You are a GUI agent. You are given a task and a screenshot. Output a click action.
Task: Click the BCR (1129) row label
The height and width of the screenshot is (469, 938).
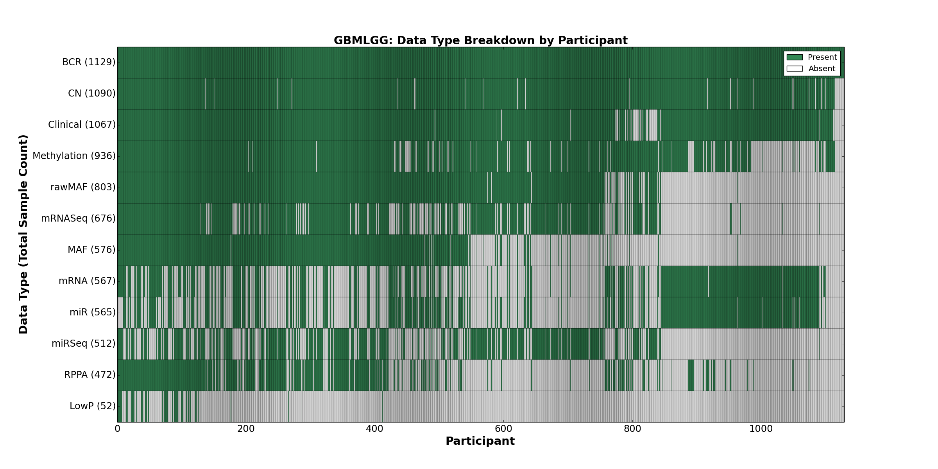pos(89,62)
